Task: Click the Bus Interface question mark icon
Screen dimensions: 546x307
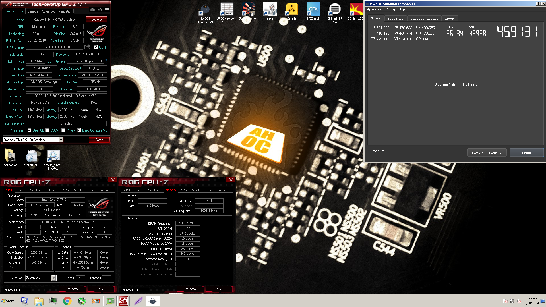Action: tap(106, 61)
